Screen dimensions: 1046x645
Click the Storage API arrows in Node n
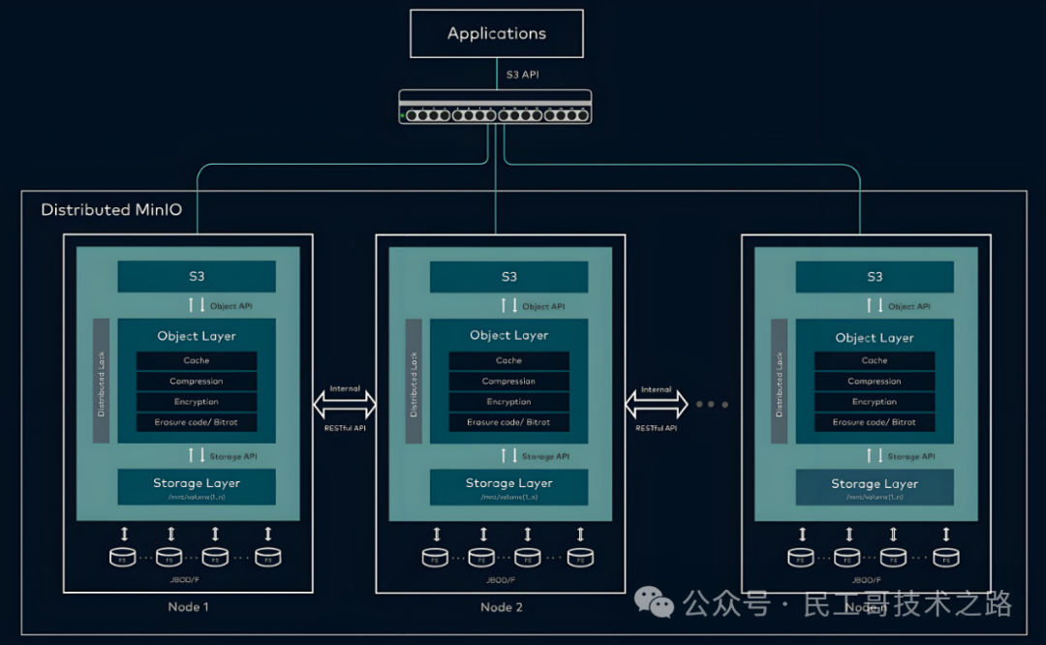click(x=875, y=455)
